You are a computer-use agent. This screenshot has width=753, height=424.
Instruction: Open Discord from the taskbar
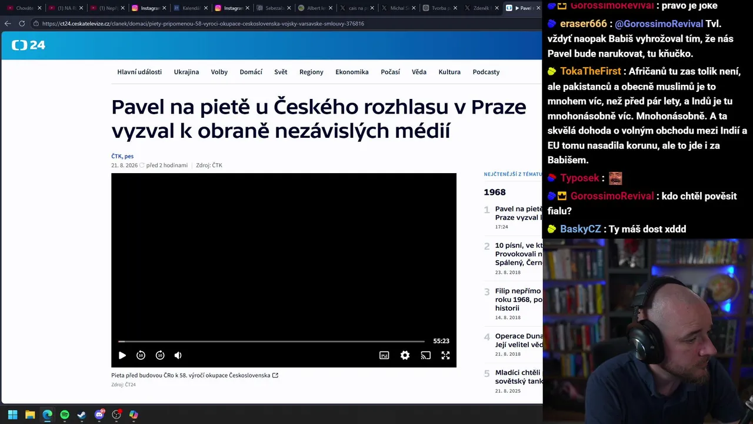coord(99,415)
